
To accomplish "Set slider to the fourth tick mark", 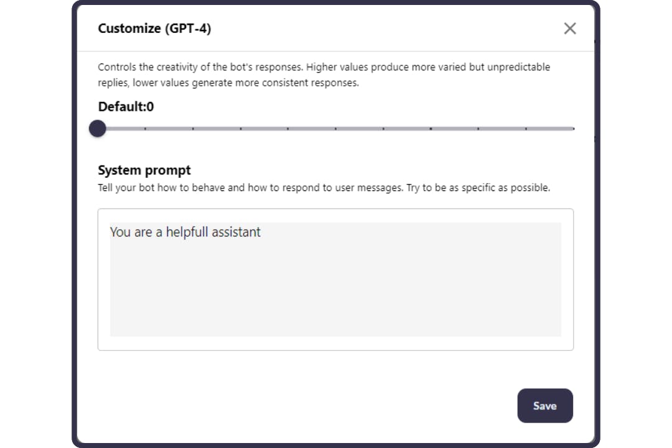I will (241, 129).
